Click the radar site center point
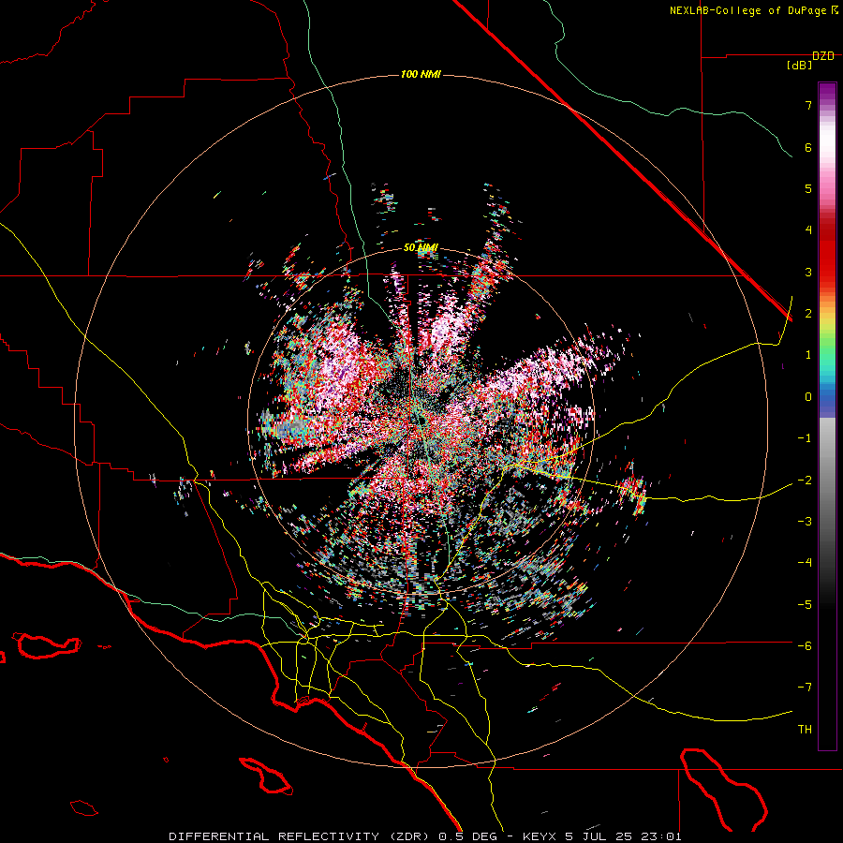Viewport: 843px width, 843px height. [421, 420]
